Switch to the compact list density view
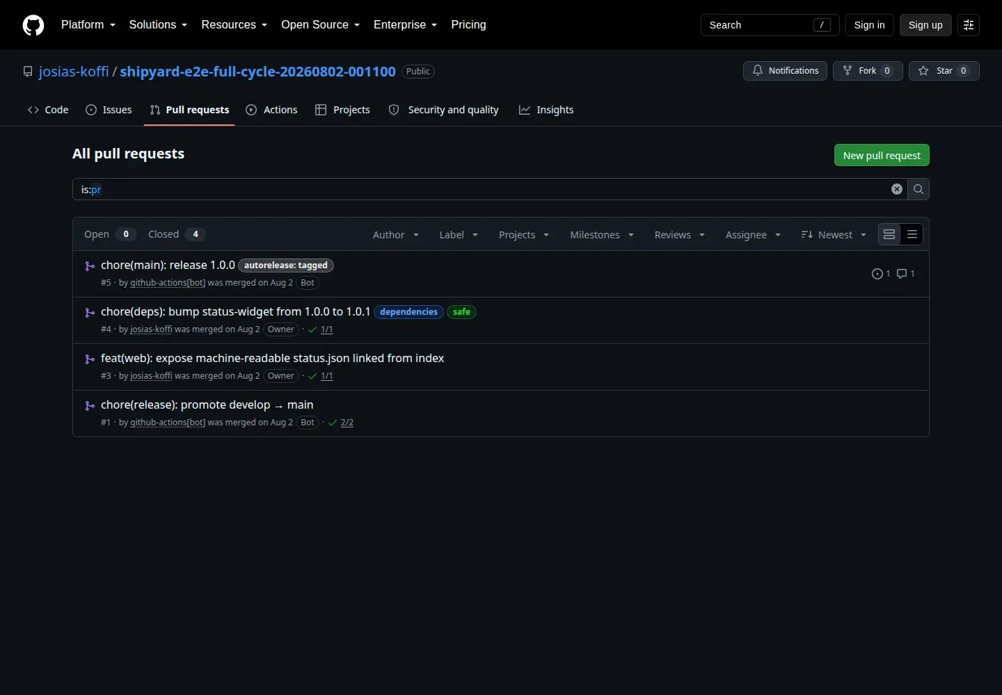 (x=912, y=235)
